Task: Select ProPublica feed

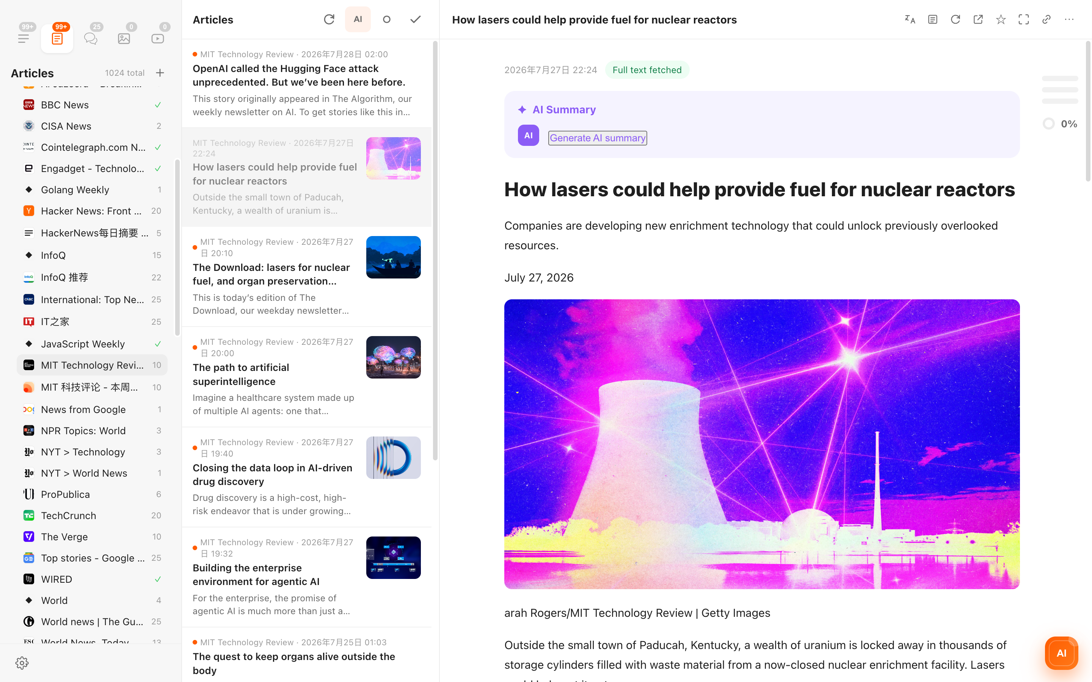Action: [93, 494]
